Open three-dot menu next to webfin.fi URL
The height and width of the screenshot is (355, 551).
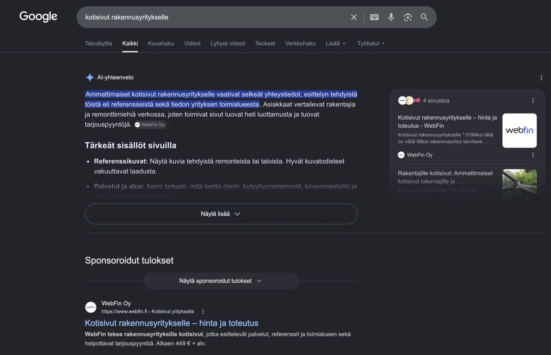click(x=203, y=312)
